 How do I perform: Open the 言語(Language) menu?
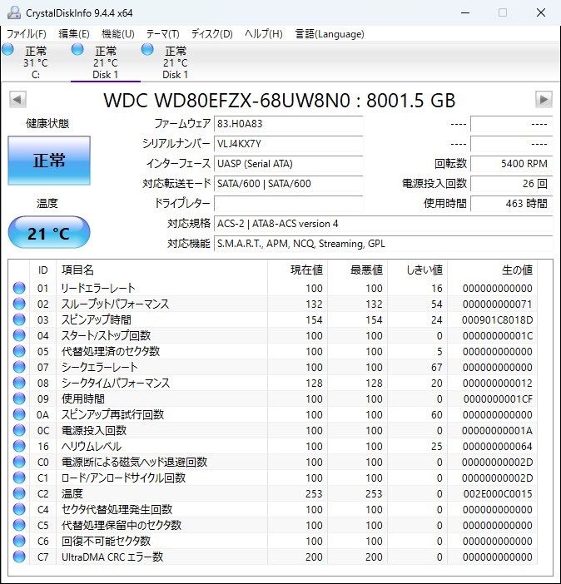click(x=330, y=34)
